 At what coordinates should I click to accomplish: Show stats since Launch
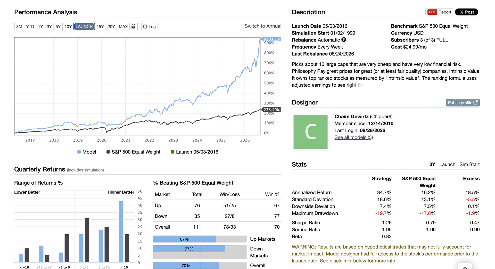pos(447,164)
